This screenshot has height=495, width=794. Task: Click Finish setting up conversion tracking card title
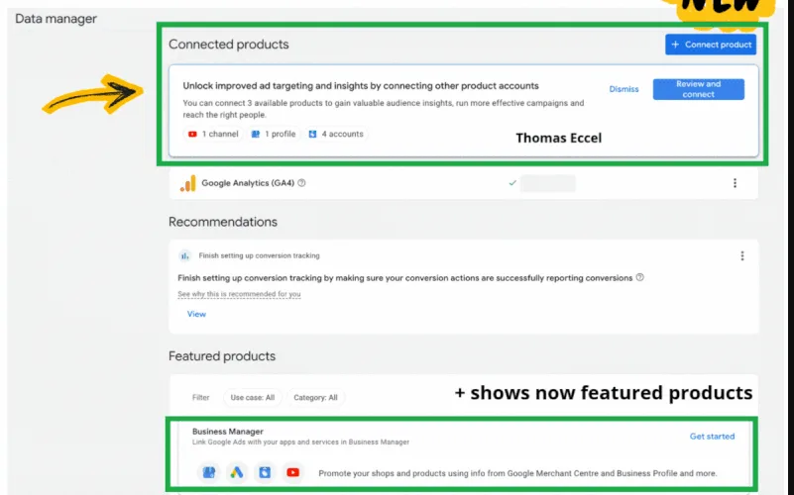click(260, 255)
